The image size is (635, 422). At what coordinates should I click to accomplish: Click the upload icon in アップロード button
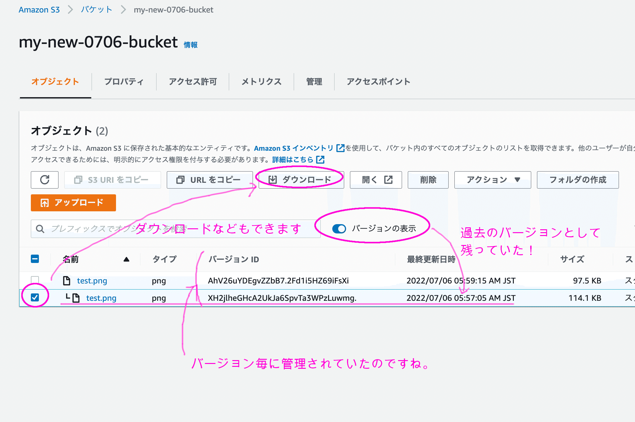tap(45, 203)
